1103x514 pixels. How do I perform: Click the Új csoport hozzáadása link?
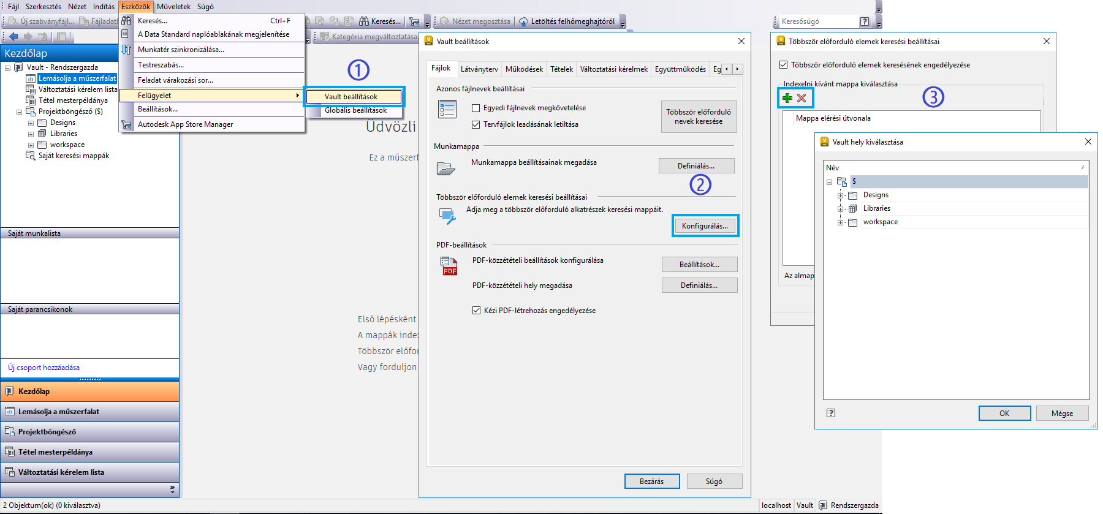[44, 368]
